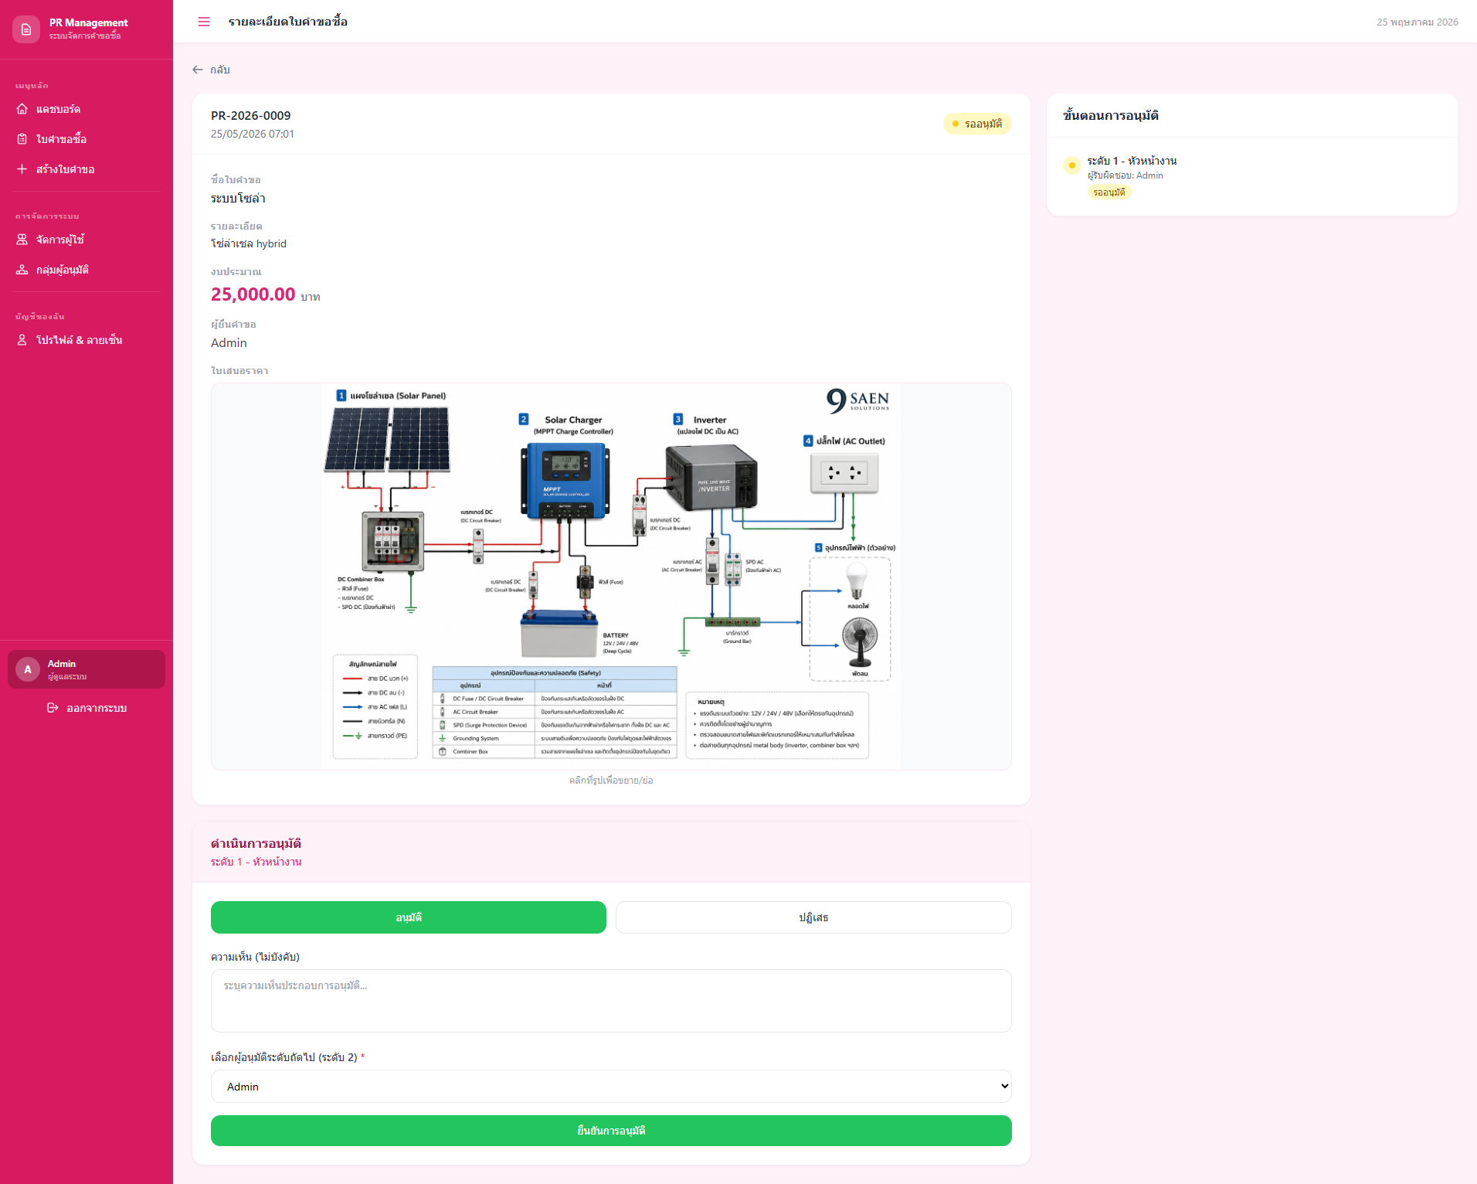The image size is (1477, 1184).
Task: Click the รออนุมัติ status badge in the header
Action: (977, 124)
